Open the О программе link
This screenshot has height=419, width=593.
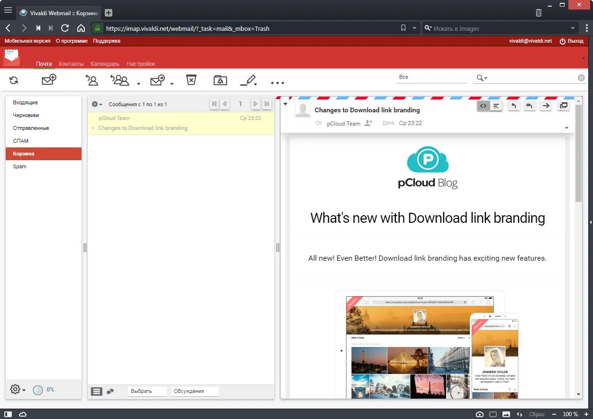point(72,41)
